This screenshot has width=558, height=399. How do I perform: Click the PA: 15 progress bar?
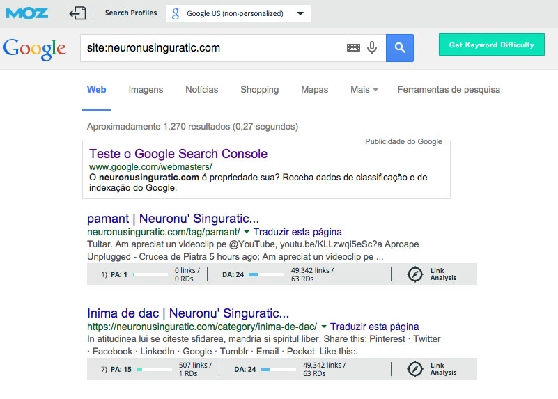[x=155, y=369]
